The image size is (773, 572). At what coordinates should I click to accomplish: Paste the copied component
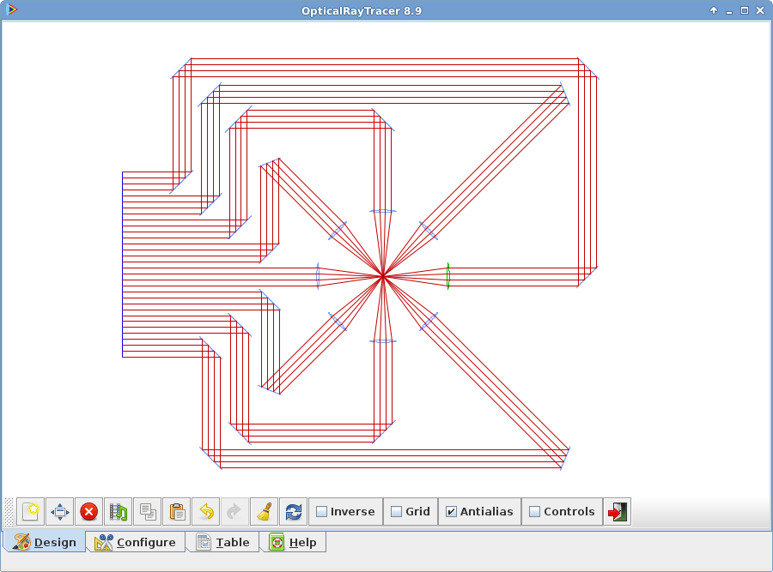[176, 511]
